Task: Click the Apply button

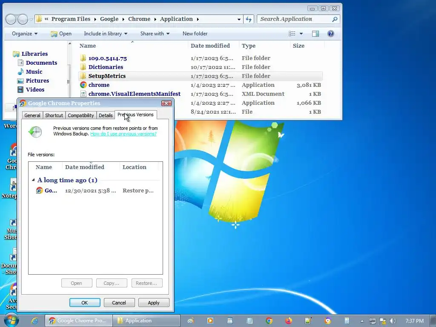Action: (153, 303)
